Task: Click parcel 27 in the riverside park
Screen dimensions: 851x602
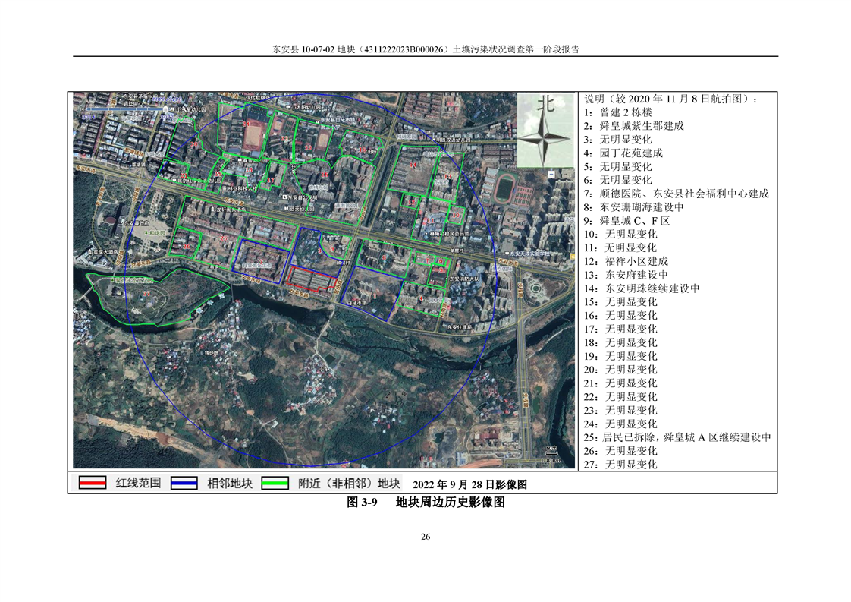Action: (x=148, y=292)
